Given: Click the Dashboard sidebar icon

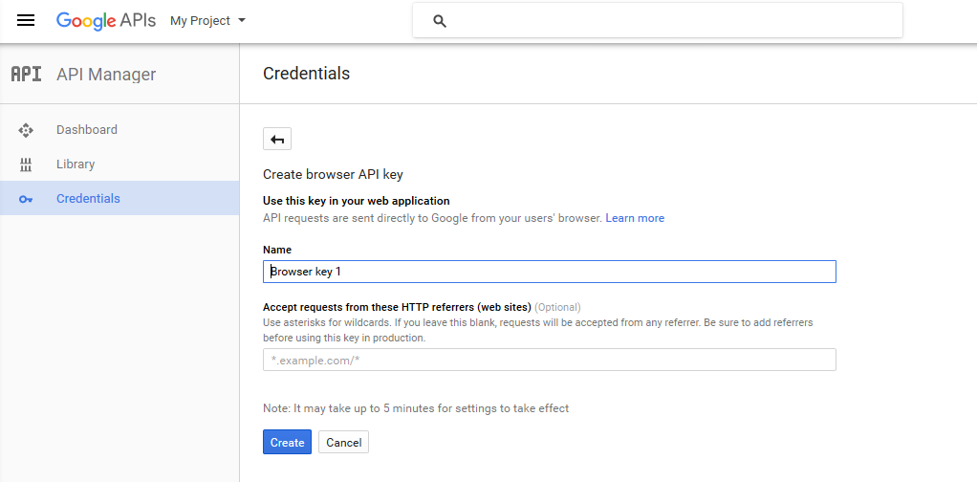Looking at the screenshot, I should (26, 130).
